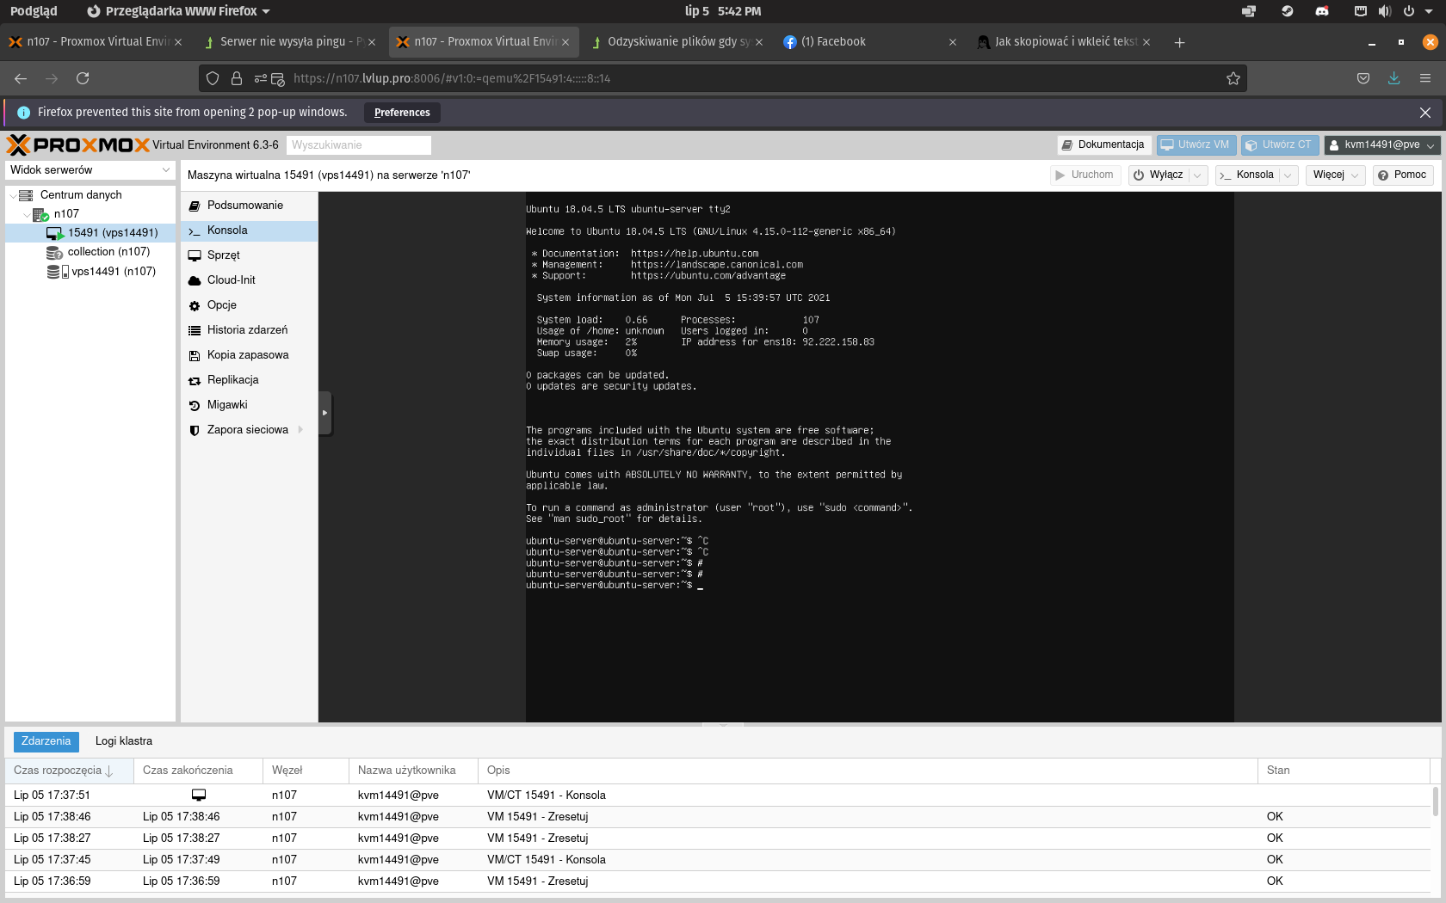
Task: Open the Sprzęt hardware section
Action: coord(223,255)
